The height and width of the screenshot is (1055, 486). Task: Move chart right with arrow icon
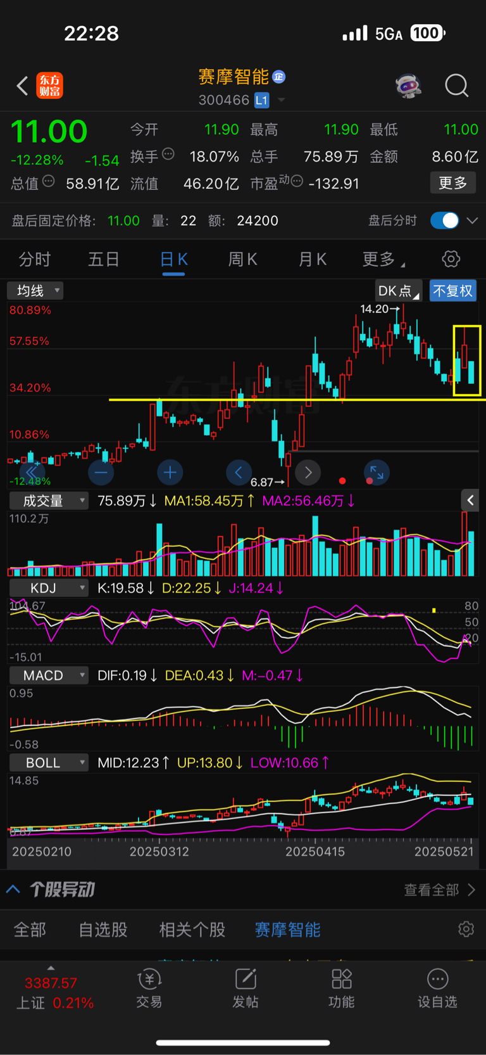tap(308, 472)
